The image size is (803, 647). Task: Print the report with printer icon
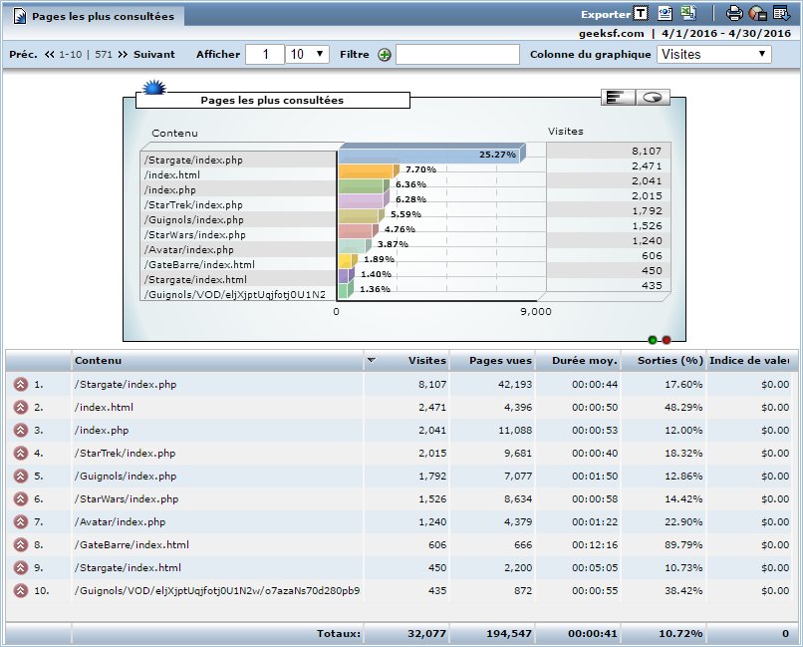(x=734, y=14)
